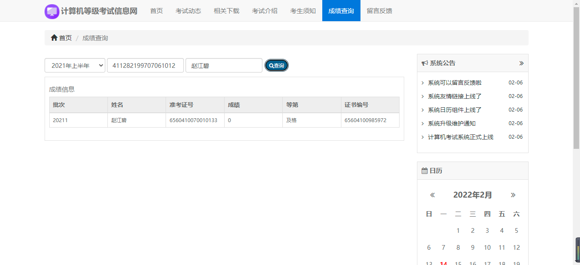Click the ID number input field
This screenshot has width=580, height=265.
point(145,66)
